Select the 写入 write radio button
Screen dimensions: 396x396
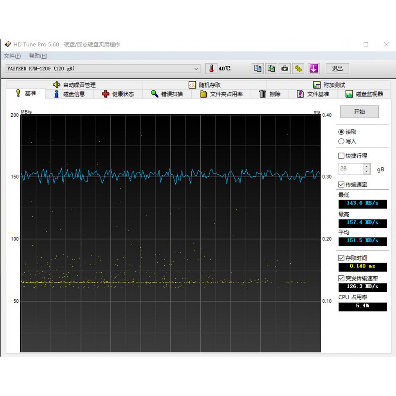pos(341,142)
